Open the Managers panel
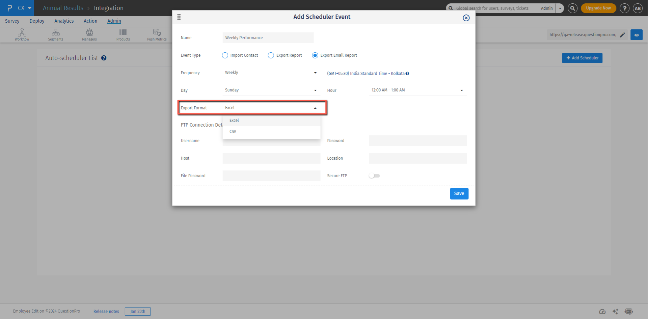The height and width of the screenshot is (319, 648). click(x=89, y=34)
